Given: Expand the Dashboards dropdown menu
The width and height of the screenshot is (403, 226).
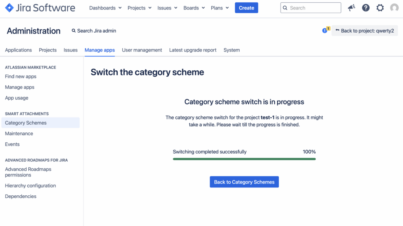Looking at the screenshot, I should 105,8.
